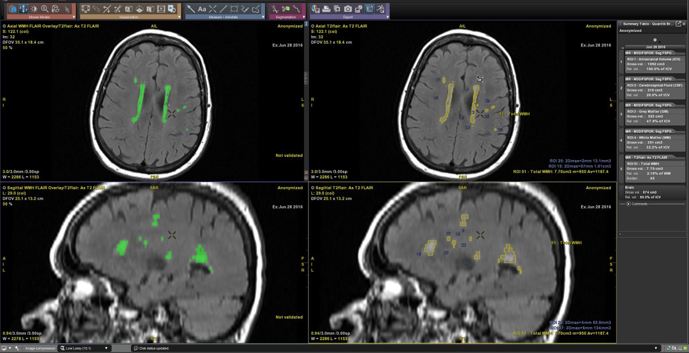Select the freehand pencil annotation tool

(245, 9)
